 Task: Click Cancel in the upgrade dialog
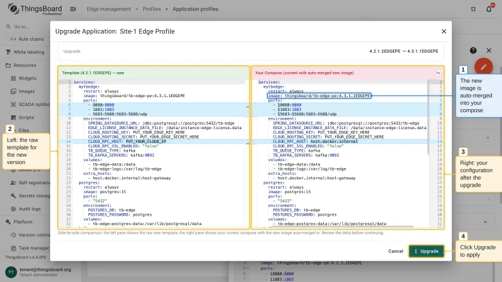click(x=395, y=251)
